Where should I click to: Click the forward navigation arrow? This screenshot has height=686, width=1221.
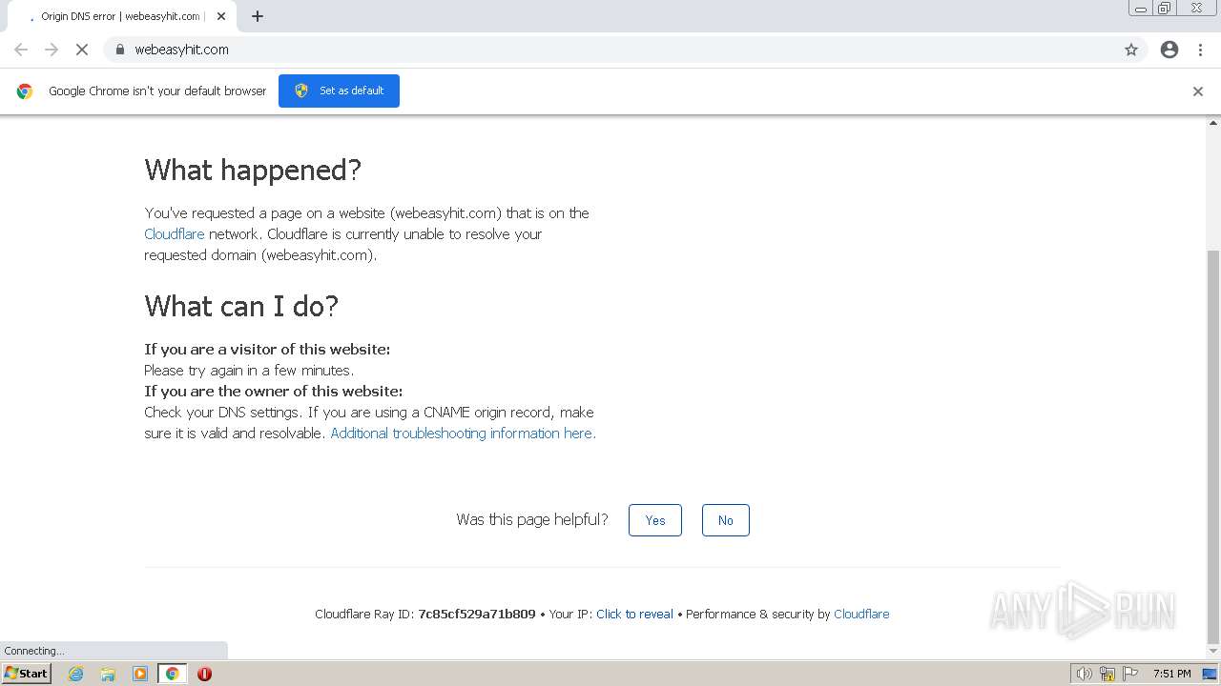coord(52,50)
